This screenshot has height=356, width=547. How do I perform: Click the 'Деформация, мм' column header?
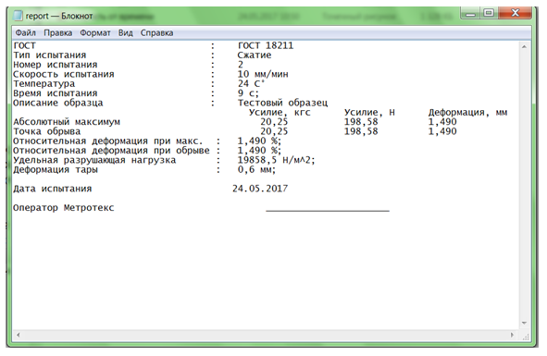(x=467, y=112)
